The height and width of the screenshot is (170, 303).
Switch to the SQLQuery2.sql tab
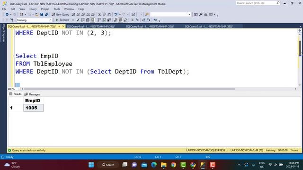click(x=209, y=26)
